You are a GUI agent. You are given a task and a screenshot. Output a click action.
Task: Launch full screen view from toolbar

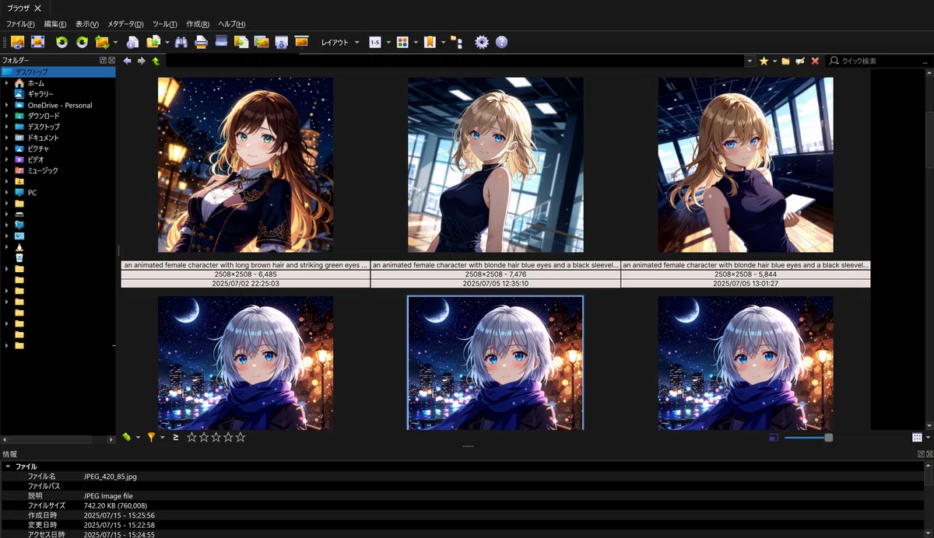click(37, 42)
